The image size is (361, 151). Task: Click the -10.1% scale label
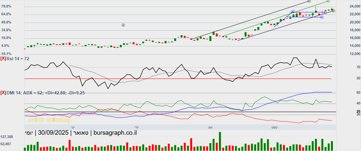7,54
